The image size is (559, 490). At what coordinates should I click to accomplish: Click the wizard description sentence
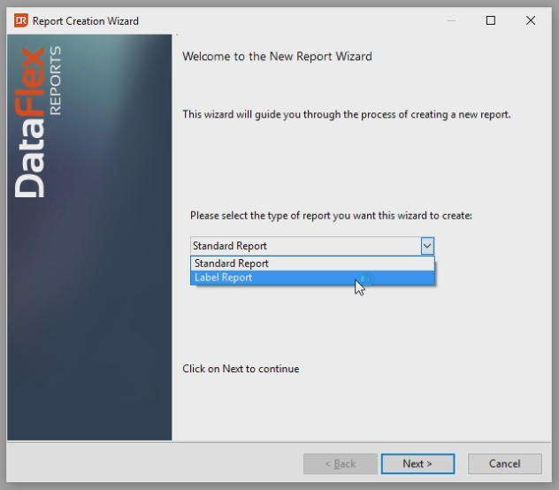[x=346, y=115]
